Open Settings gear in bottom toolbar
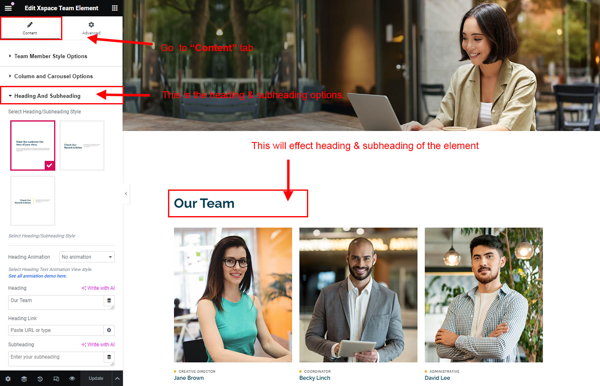 (8, 379)
